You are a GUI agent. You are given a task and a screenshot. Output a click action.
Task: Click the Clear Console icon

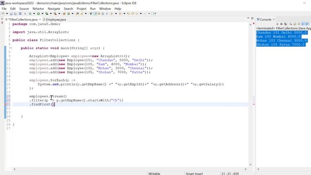click(291, 24)
